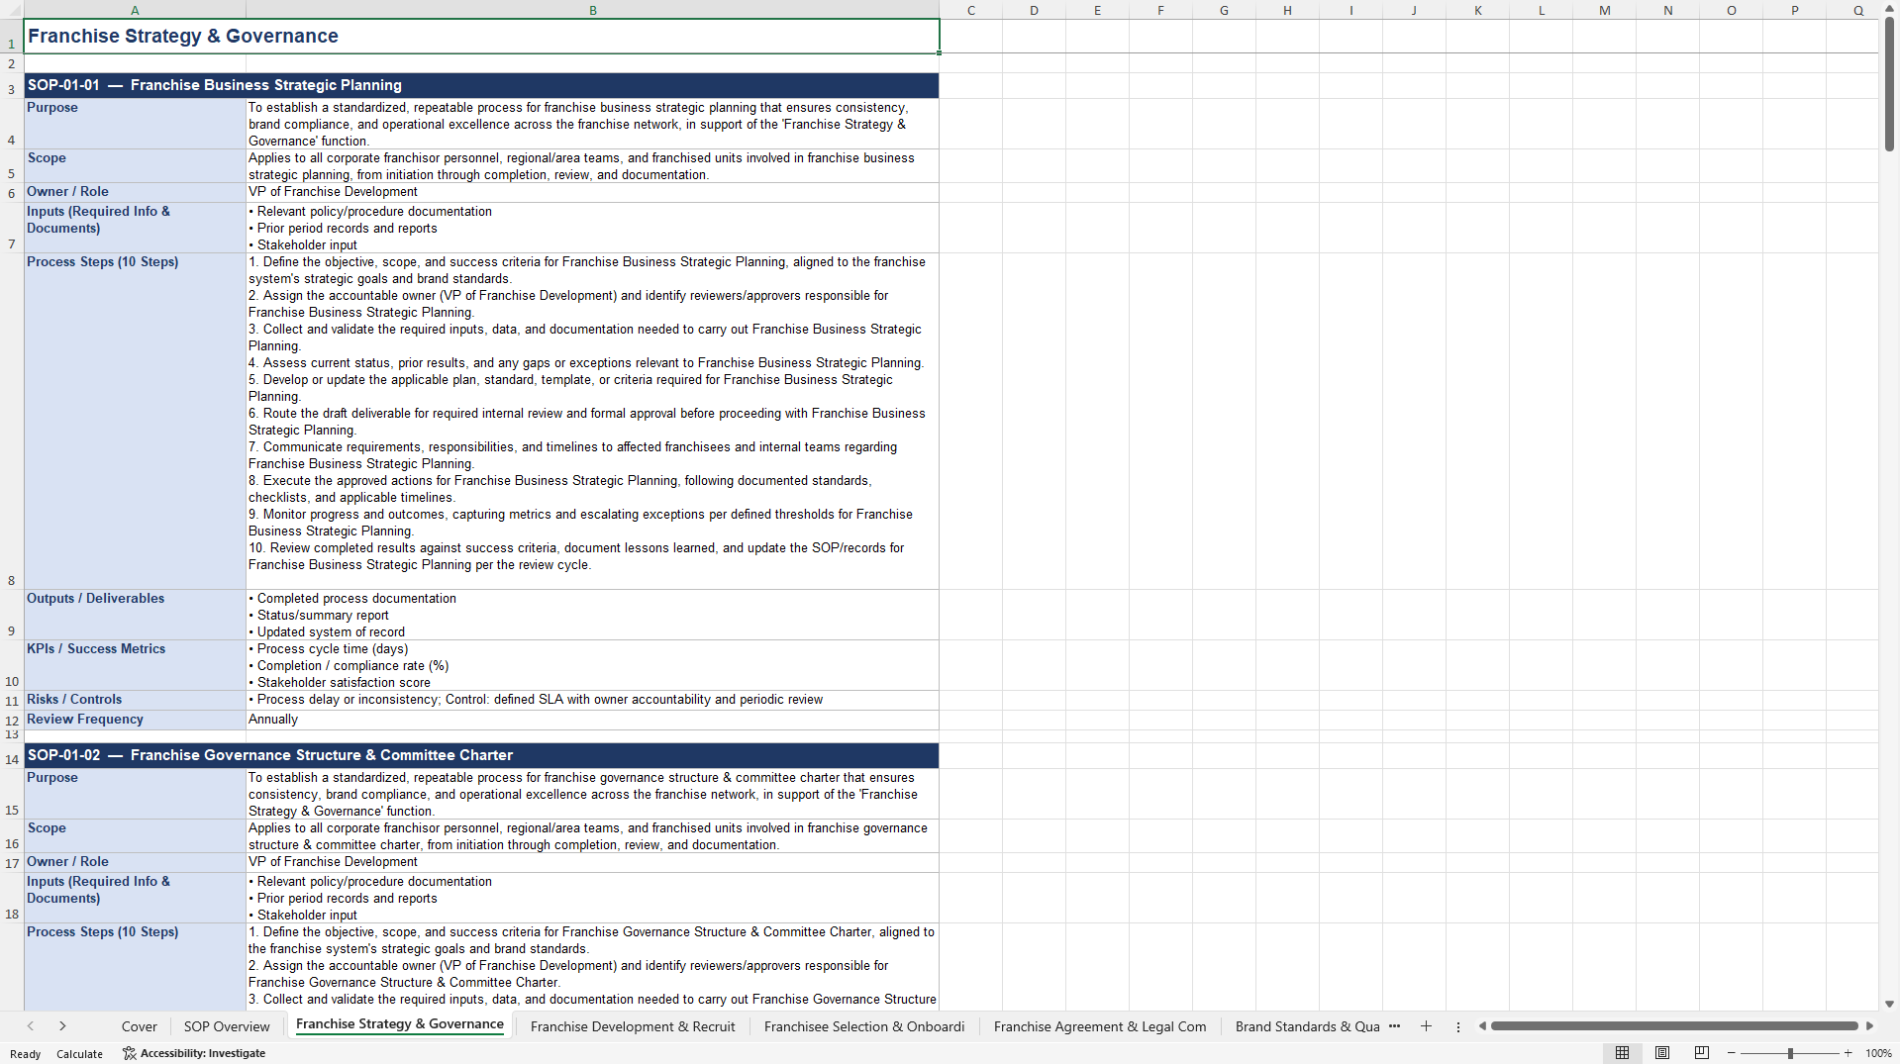The height and width of the screenshot is (1064, 1900).
Task: Select Process delay or inconsistency control cell
Action: click(x=592, y=700)
